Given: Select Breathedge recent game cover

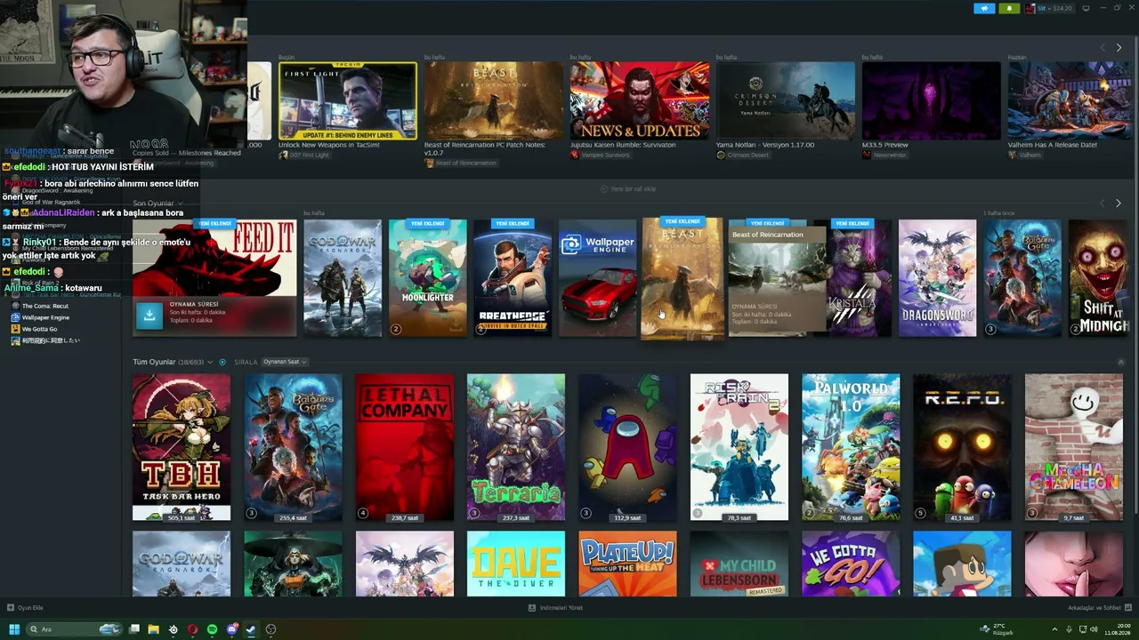Looking at the screenshot, I should (x=513, y=278).
